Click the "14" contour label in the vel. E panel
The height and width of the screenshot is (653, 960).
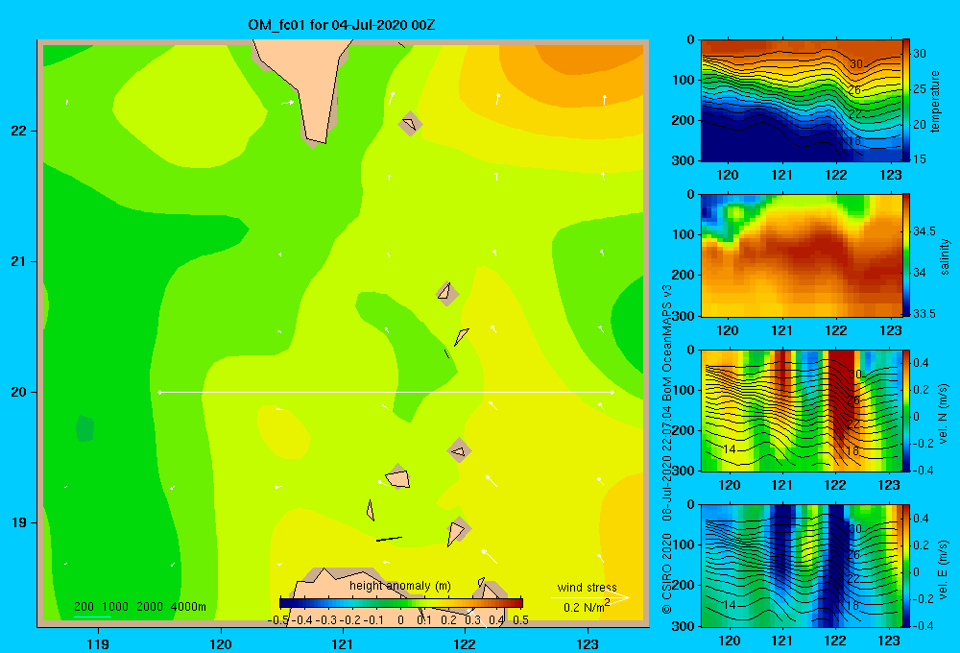tap(729, 605)
